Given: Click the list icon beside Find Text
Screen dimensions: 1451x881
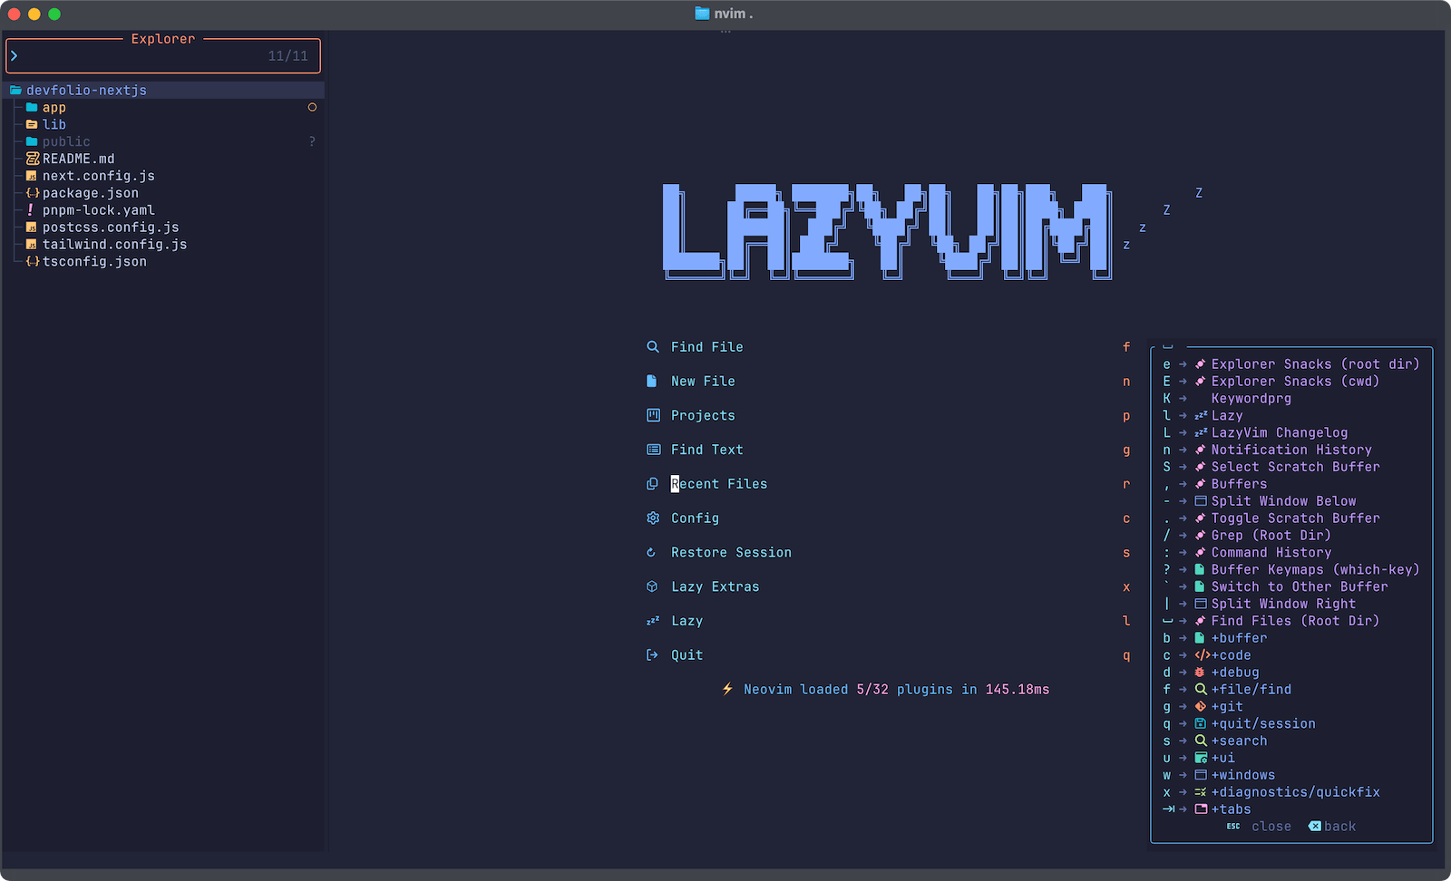Looking at the screenshot, I should 653,450.
